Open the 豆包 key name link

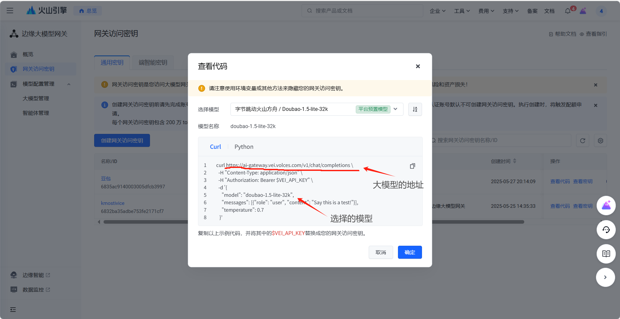click(106, 179)
